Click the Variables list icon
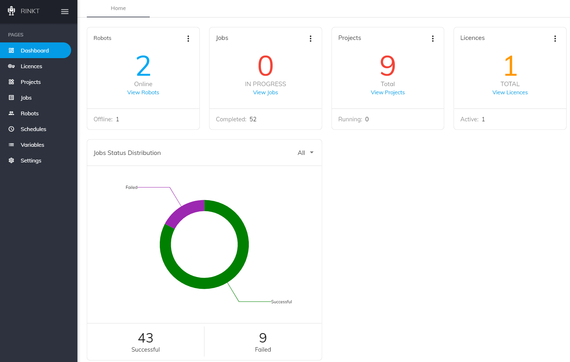The width and height of the screenshot is (570, 362). click(11, 145)
